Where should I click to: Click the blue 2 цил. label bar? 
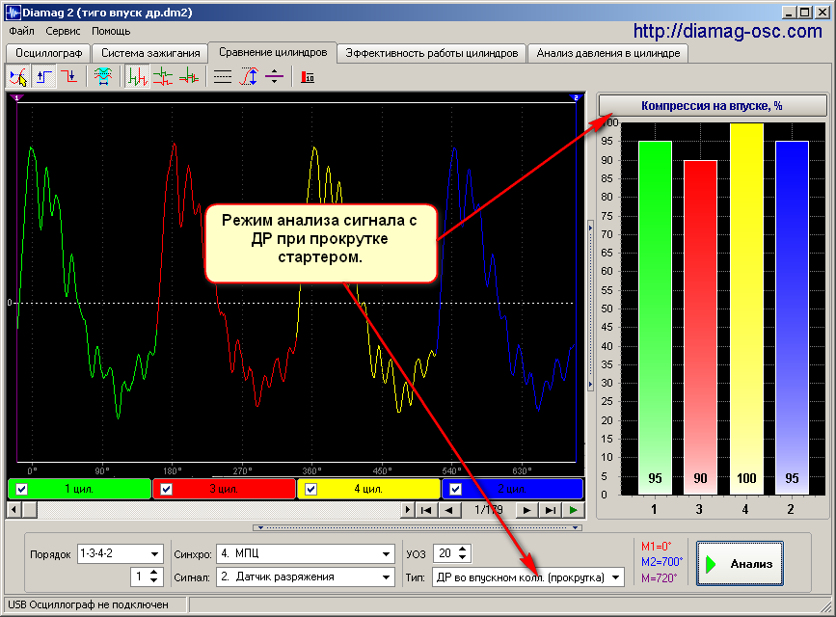[x=512, y=489]
